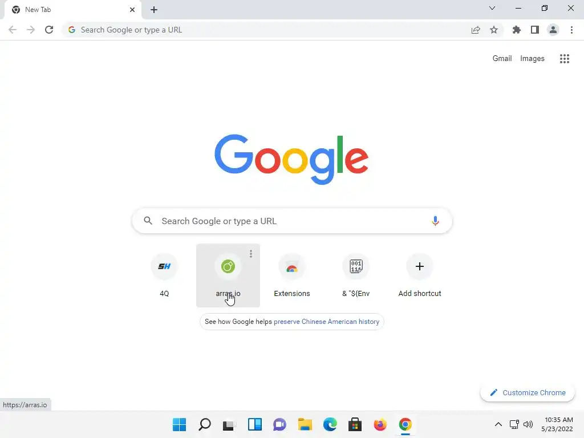
Task: Click the Google logo
Action: click(291, 160)
